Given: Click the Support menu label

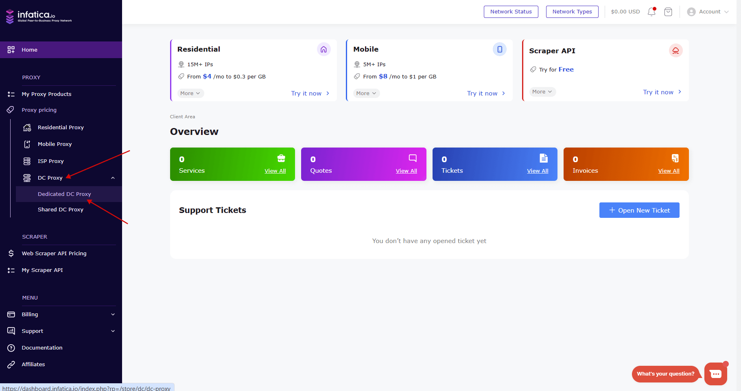Looking at the screenshot, I should point(33,331).
